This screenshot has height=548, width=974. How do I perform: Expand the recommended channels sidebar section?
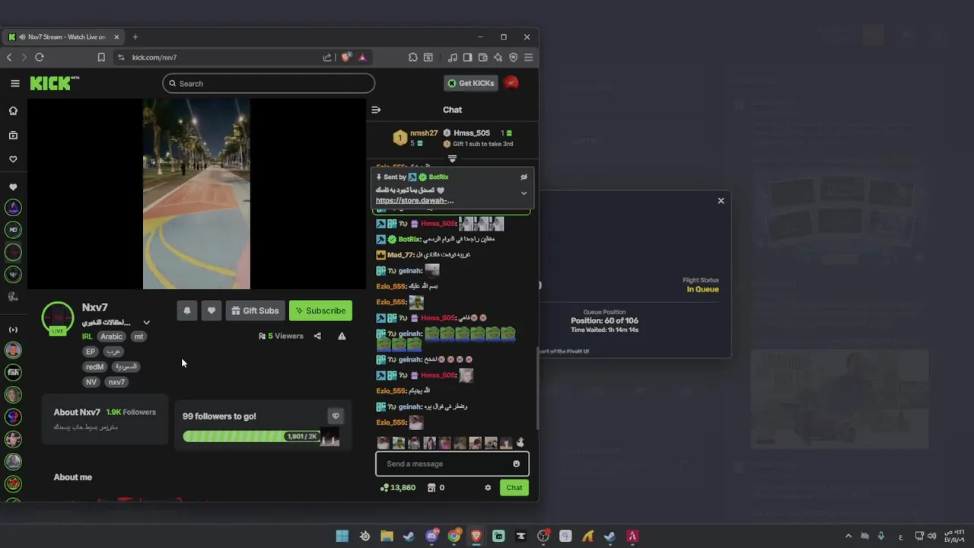(13, 330)
